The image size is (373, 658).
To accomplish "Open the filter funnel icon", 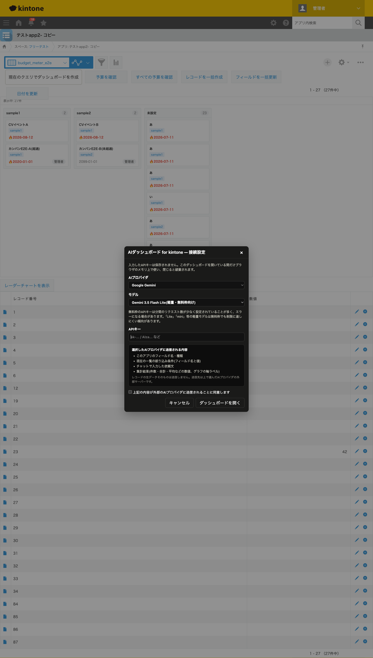I will tap(102, 62).
